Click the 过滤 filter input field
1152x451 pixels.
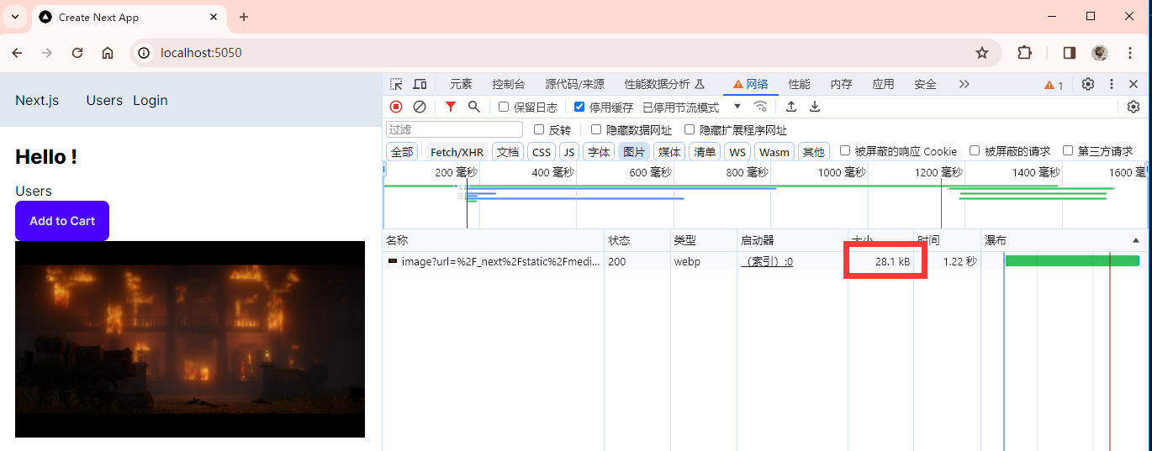(x=454, y=129)
